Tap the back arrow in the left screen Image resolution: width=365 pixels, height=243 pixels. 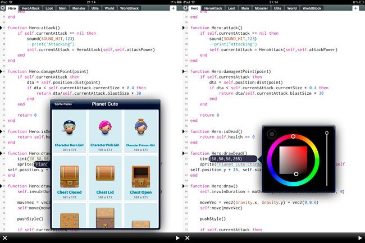[3, 8]
